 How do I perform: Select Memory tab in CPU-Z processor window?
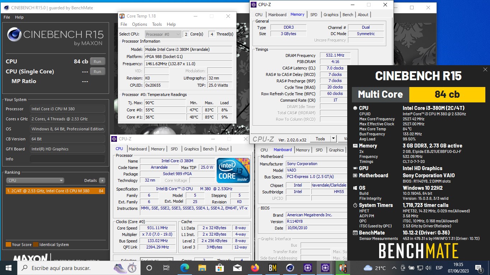[x=158, y=149]
